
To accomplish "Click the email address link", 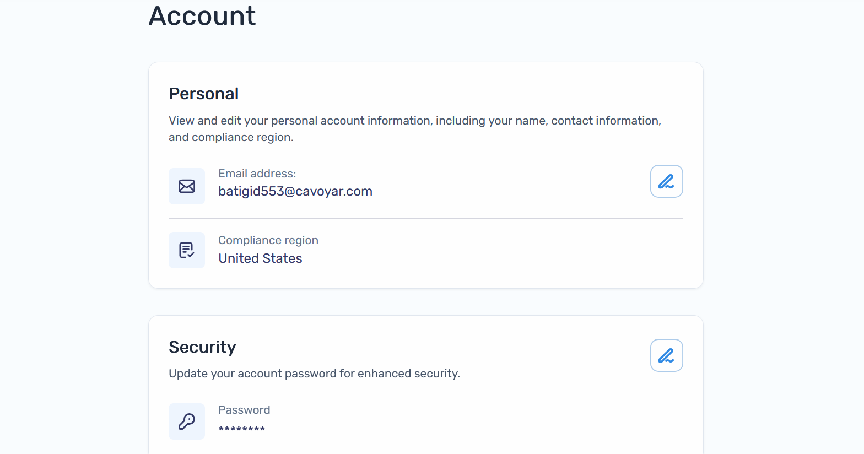I will pos(295,191).
